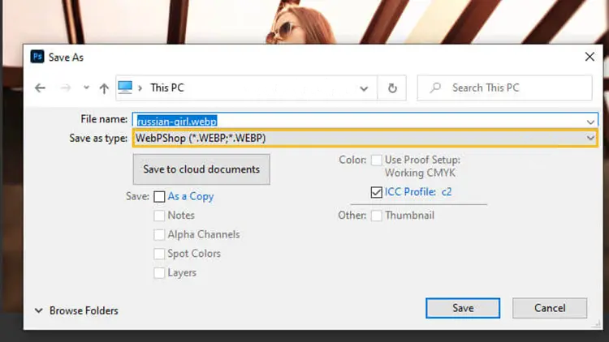The image size is (609, 342).
Task: Click the breadcrumb separator chevron before This PC
Action: click(140, 88)
